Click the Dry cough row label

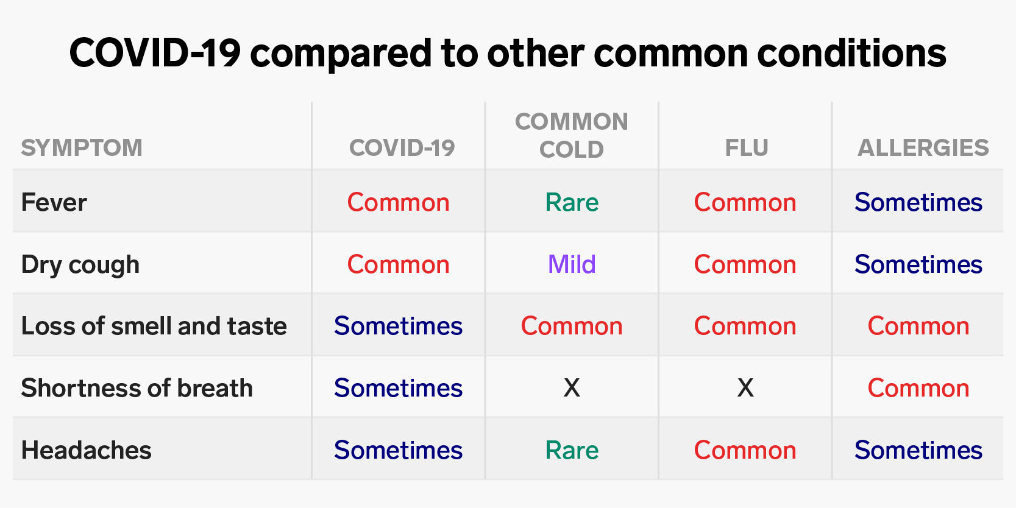coord(80,266)
